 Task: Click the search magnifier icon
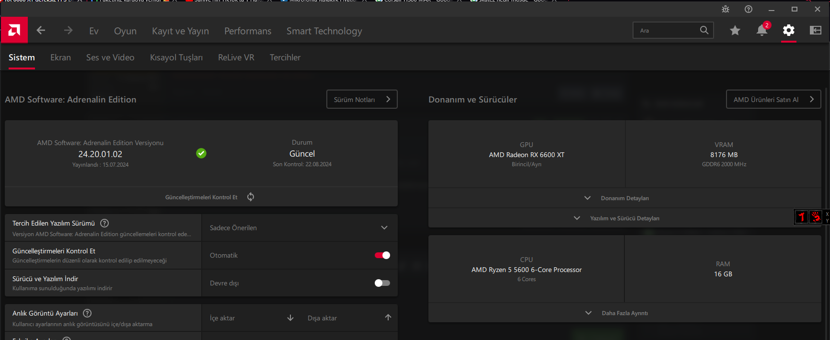[x=704, y=30]
